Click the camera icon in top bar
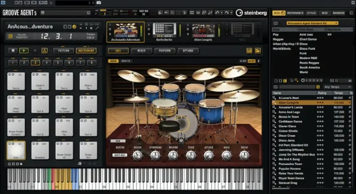 pyautogui.click(x=98, y=2)
